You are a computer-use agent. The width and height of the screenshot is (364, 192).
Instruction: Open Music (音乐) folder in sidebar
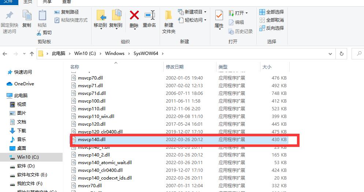click(18, 139)
